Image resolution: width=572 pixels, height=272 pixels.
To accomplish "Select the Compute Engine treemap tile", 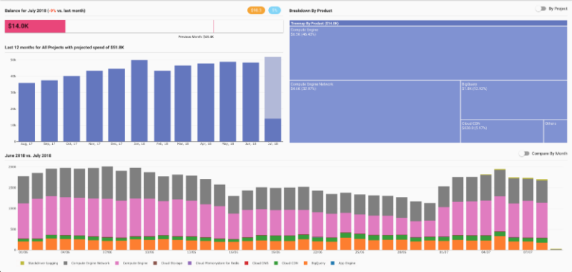I will click(428, 54).
